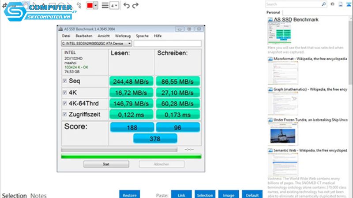The width and height of the screenshot is (353, 198).
Task: Select Under Frozen Tundra snapshot title
Action: pos(311,120)
